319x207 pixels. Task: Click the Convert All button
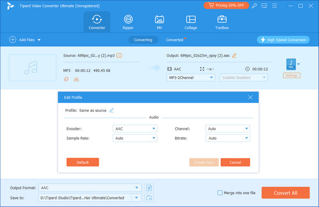[x=286, y=193]
